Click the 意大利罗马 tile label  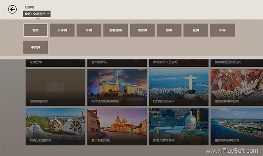(99, 62)
